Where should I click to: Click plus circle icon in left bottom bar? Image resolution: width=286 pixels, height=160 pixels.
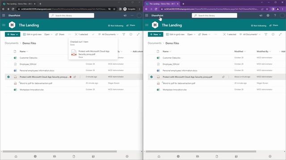coord(127,156)
